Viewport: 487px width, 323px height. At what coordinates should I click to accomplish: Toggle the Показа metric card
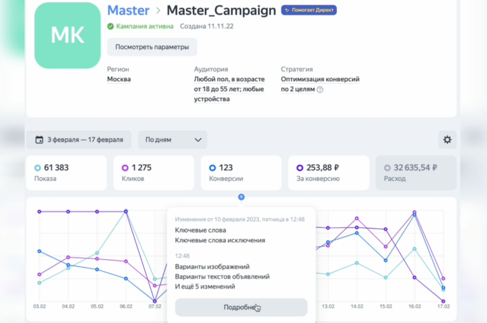(x=66, y=173)
